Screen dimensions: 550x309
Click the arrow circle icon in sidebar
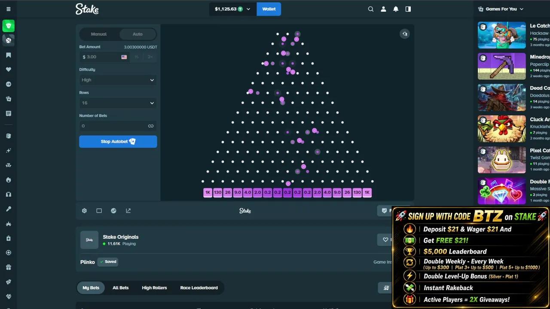click(8, 84)
